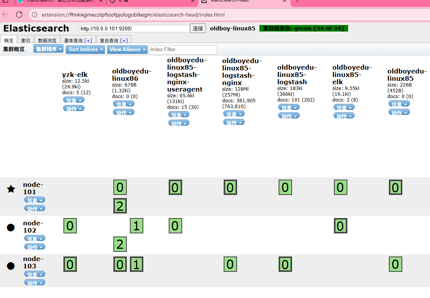Open site info icon in address bar
The height and width of the screenshot is (298, 430).
pyautogui.click(x=35, y=15)
